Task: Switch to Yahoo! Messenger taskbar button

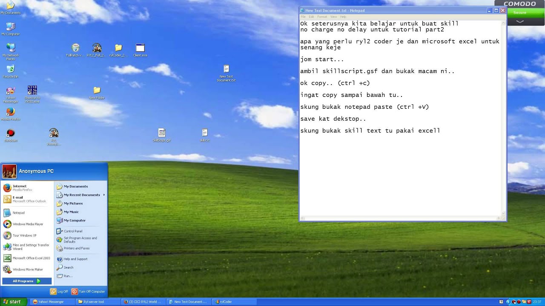Action: click(52, 302)
